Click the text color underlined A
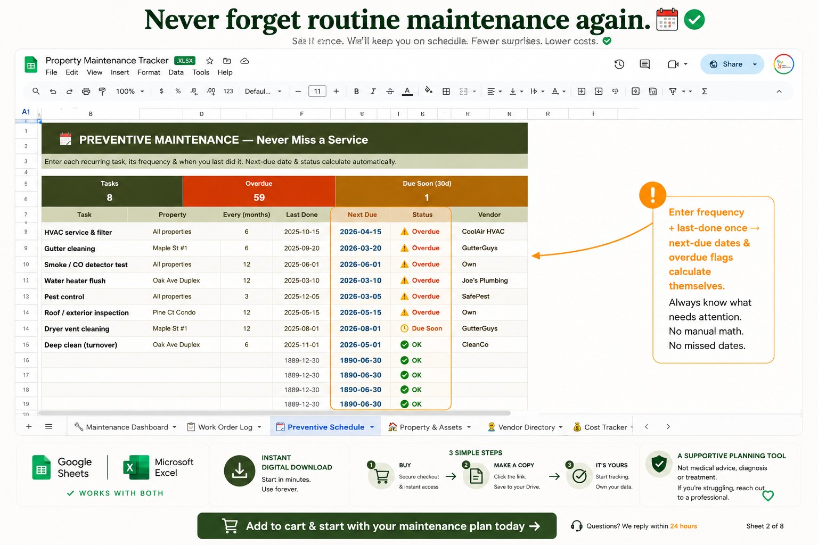 407,92
